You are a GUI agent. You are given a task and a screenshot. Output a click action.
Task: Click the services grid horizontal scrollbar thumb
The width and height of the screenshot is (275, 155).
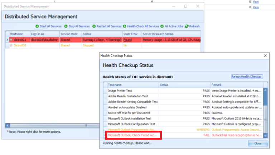(x=55, y=125)
